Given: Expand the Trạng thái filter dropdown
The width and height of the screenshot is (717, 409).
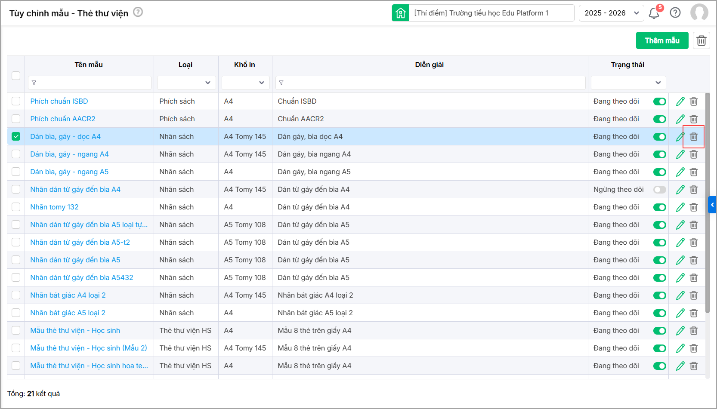Looking at the screenshot, I should 628,83.
